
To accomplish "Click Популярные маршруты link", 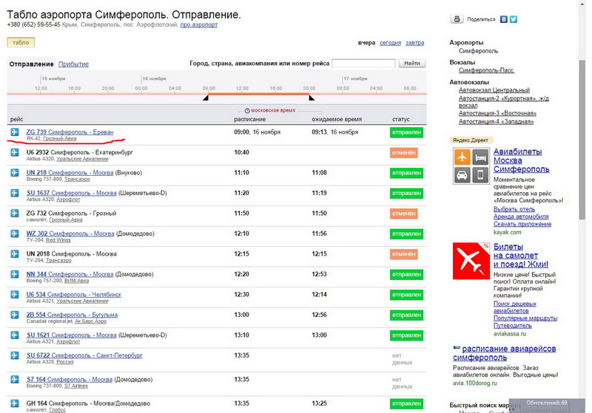I will tap(525, 318).
